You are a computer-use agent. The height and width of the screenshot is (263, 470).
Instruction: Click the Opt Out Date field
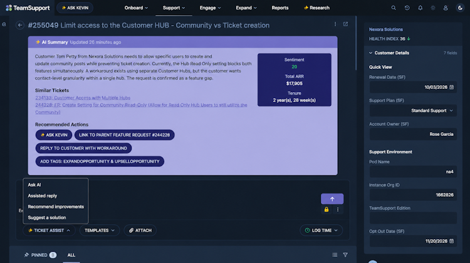[413, 241]
